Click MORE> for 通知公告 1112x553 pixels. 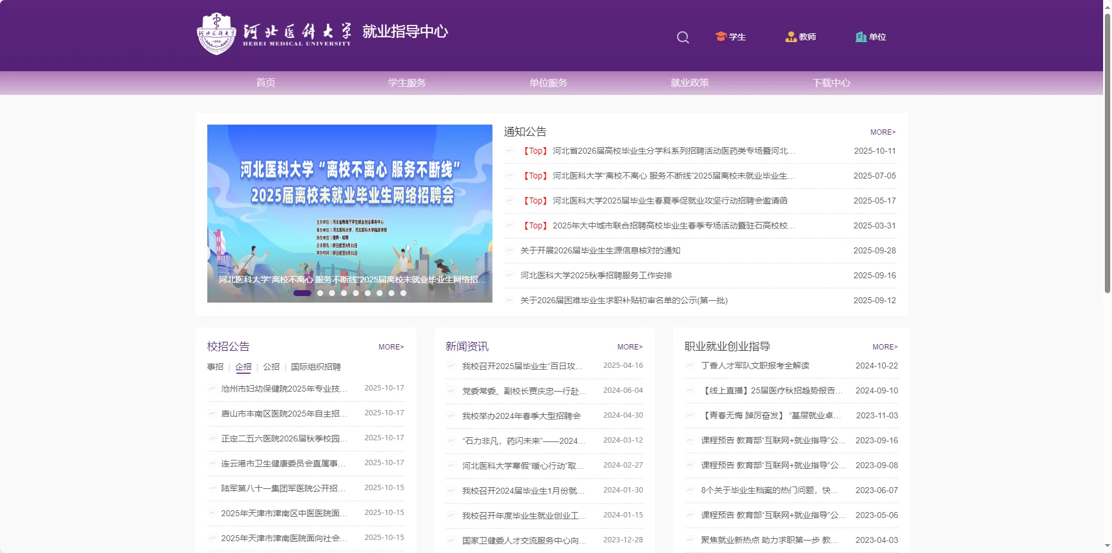pyautogui.click(x=883, y=132)
